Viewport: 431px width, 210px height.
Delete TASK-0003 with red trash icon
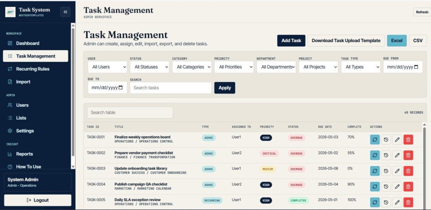408,171
